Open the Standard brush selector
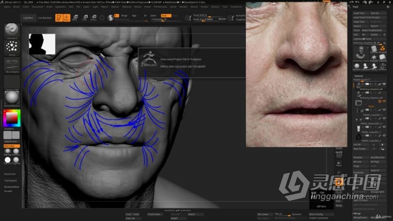This screenshot has height=221, width=393. tap(12, 31)
